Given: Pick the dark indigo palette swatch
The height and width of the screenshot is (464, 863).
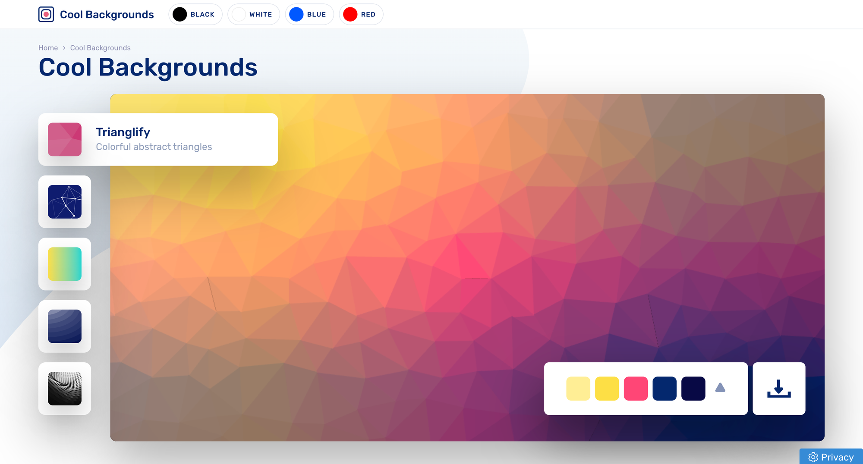Looking at the screenshot, I should tap(693, 389).
